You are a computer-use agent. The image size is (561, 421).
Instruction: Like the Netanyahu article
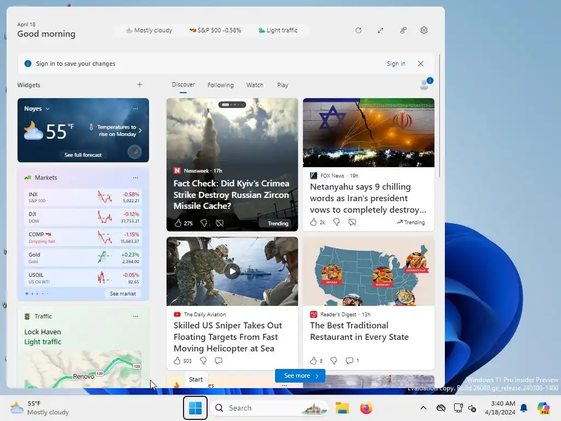(x=313, y=222)
